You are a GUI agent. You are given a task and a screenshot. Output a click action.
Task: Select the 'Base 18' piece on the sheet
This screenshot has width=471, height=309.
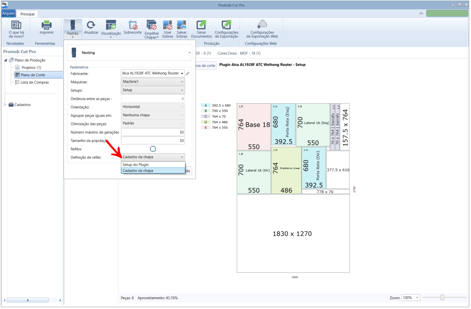click(254, 127)
